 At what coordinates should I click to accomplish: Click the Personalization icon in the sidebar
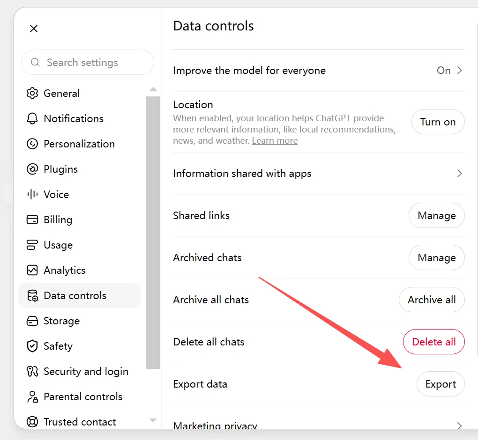tap(32, 144)
